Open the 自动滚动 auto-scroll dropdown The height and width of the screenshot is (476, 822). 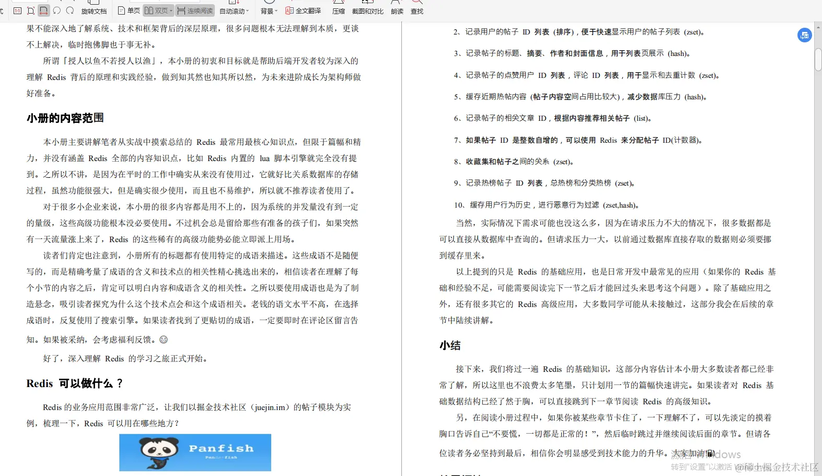point(234,11)
